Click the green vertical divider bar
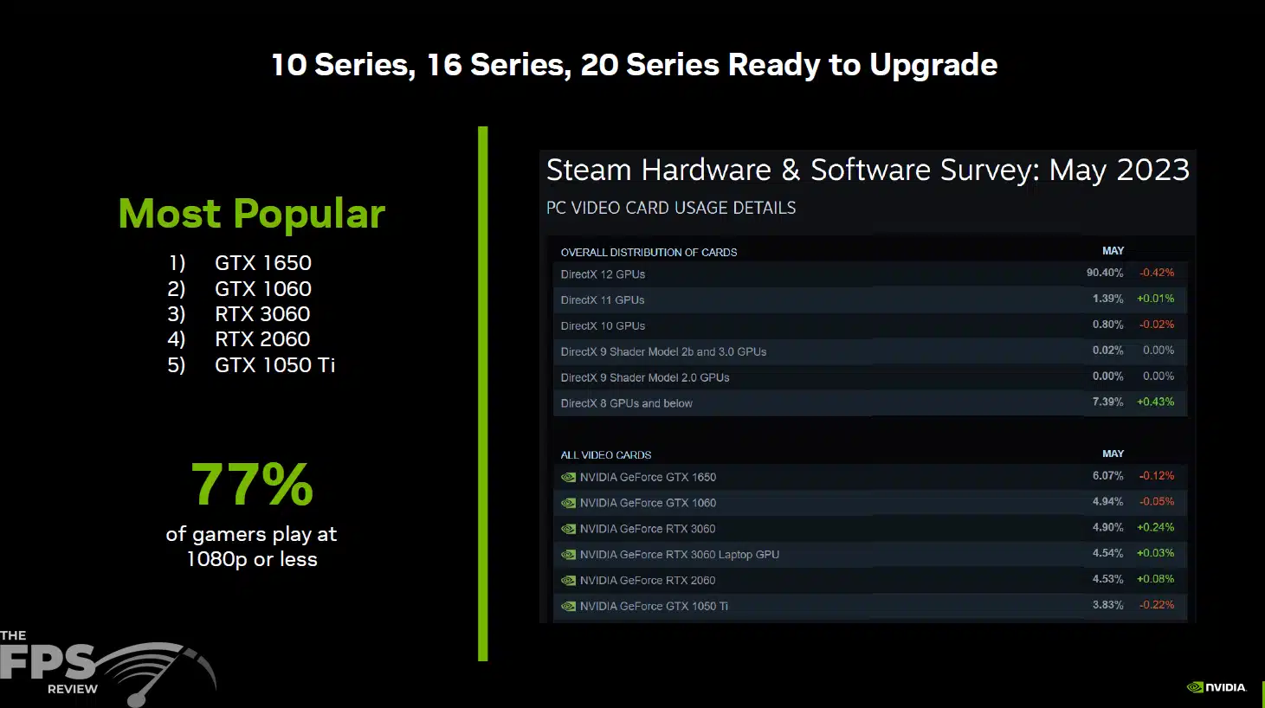Image resolution: width=1265 pixels, height=708 pixels. [483, 394]
